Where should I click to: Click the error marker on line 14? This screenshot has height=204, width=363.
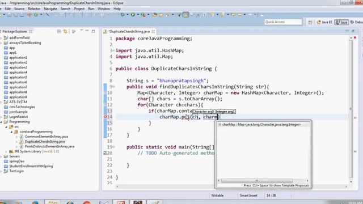105,117
